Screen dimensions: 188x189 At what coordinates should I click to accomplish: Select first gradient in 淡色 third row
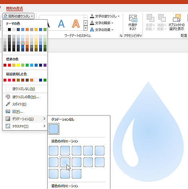(54, 174)
